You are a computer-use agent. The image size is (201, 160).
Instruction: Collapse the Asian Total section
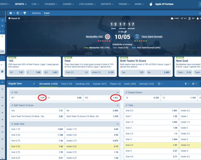(x=118, y=124)
